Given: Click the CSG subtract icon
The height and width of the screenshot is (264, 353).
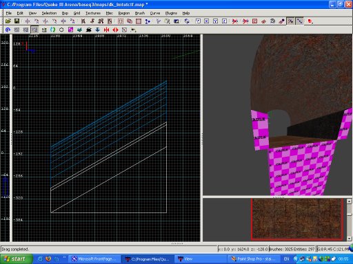Looking at the screenshot, I should (x=121, y=21).
